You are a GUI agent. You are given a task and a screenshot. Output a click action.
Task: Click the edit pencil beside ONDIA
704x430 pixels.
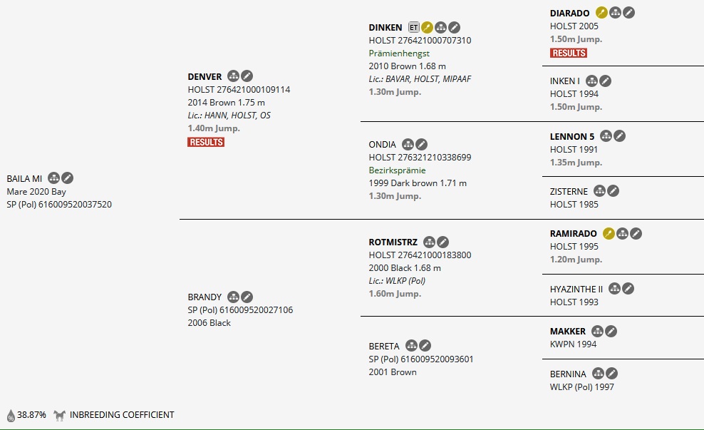coord(421,145)
